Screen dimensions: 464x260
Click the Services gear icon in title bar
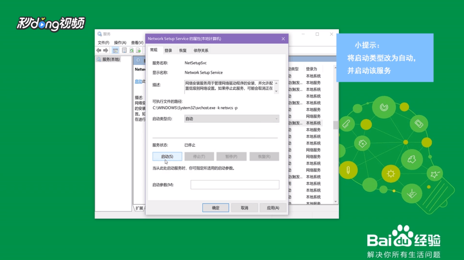click(x=100, y=34)
